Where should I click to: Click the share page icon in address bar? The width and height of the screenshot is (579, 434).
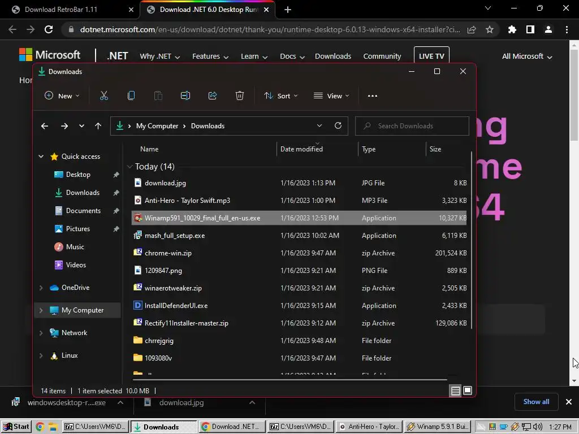(x=472, y=29)
